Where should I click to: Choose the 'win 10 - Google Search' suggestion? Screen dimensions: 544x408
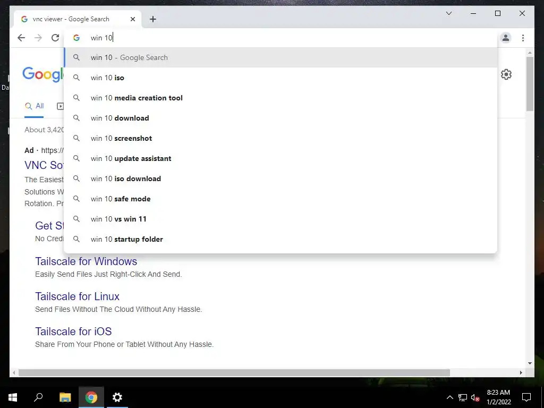(280, 57)
